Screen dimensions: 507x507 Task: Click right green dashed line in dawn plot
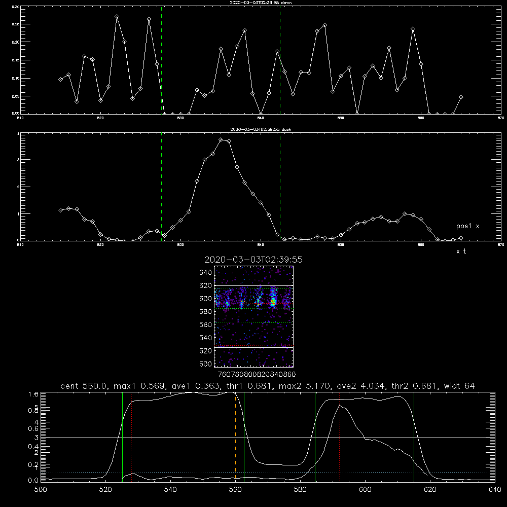(280, 60)
